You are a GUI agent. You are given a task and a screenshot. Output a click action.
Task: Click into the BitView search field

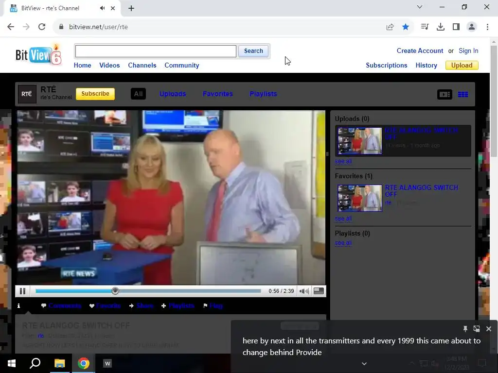point(156,51)
